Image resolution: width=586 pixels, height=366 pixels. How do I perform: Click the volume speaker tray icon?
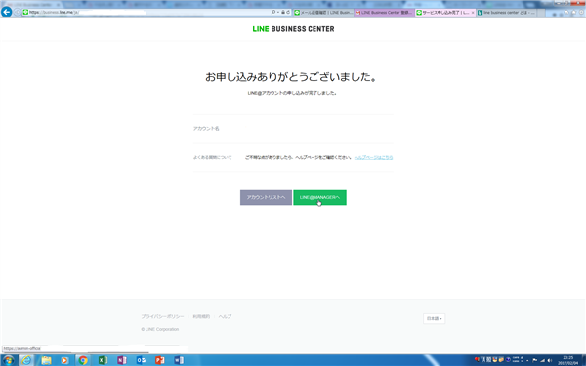549,360
